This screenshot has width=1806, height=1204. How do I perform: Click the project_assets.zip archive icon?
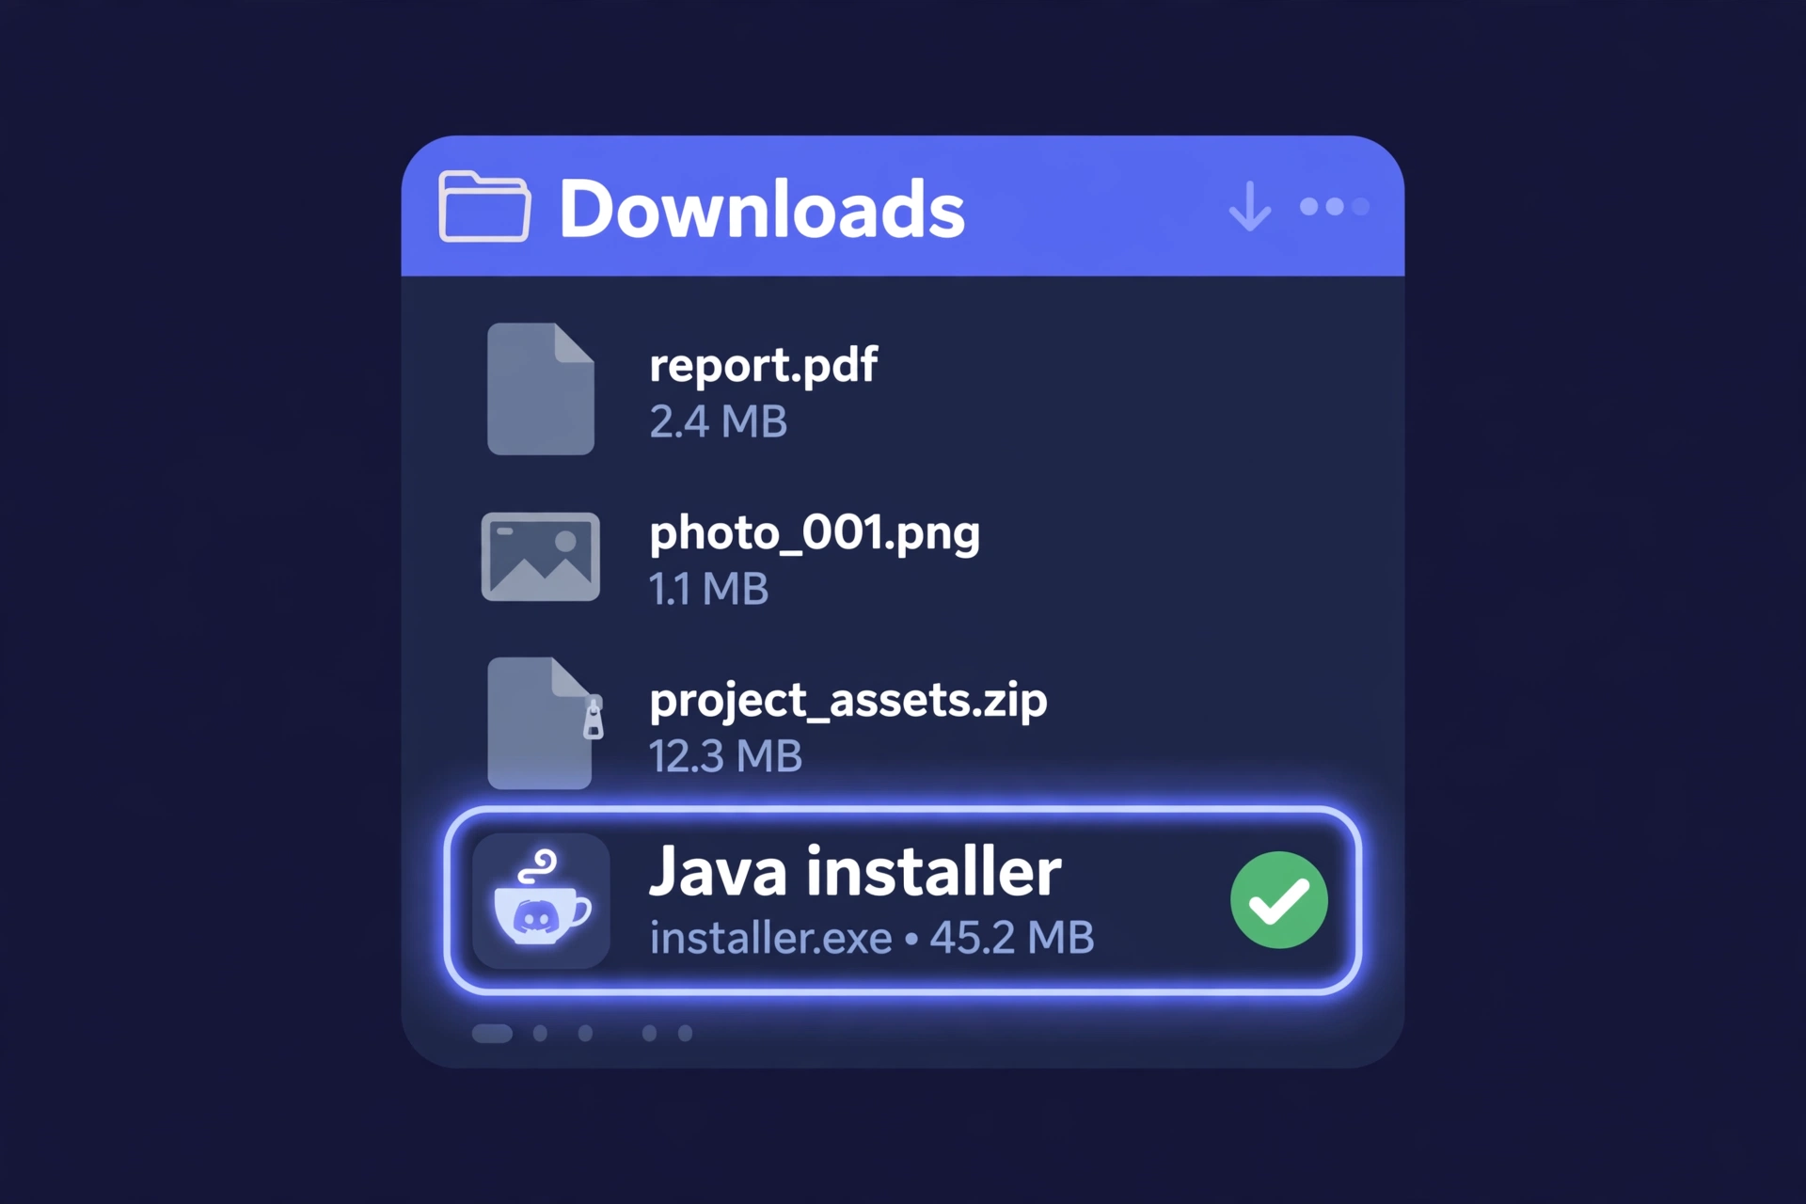[545, 722]
